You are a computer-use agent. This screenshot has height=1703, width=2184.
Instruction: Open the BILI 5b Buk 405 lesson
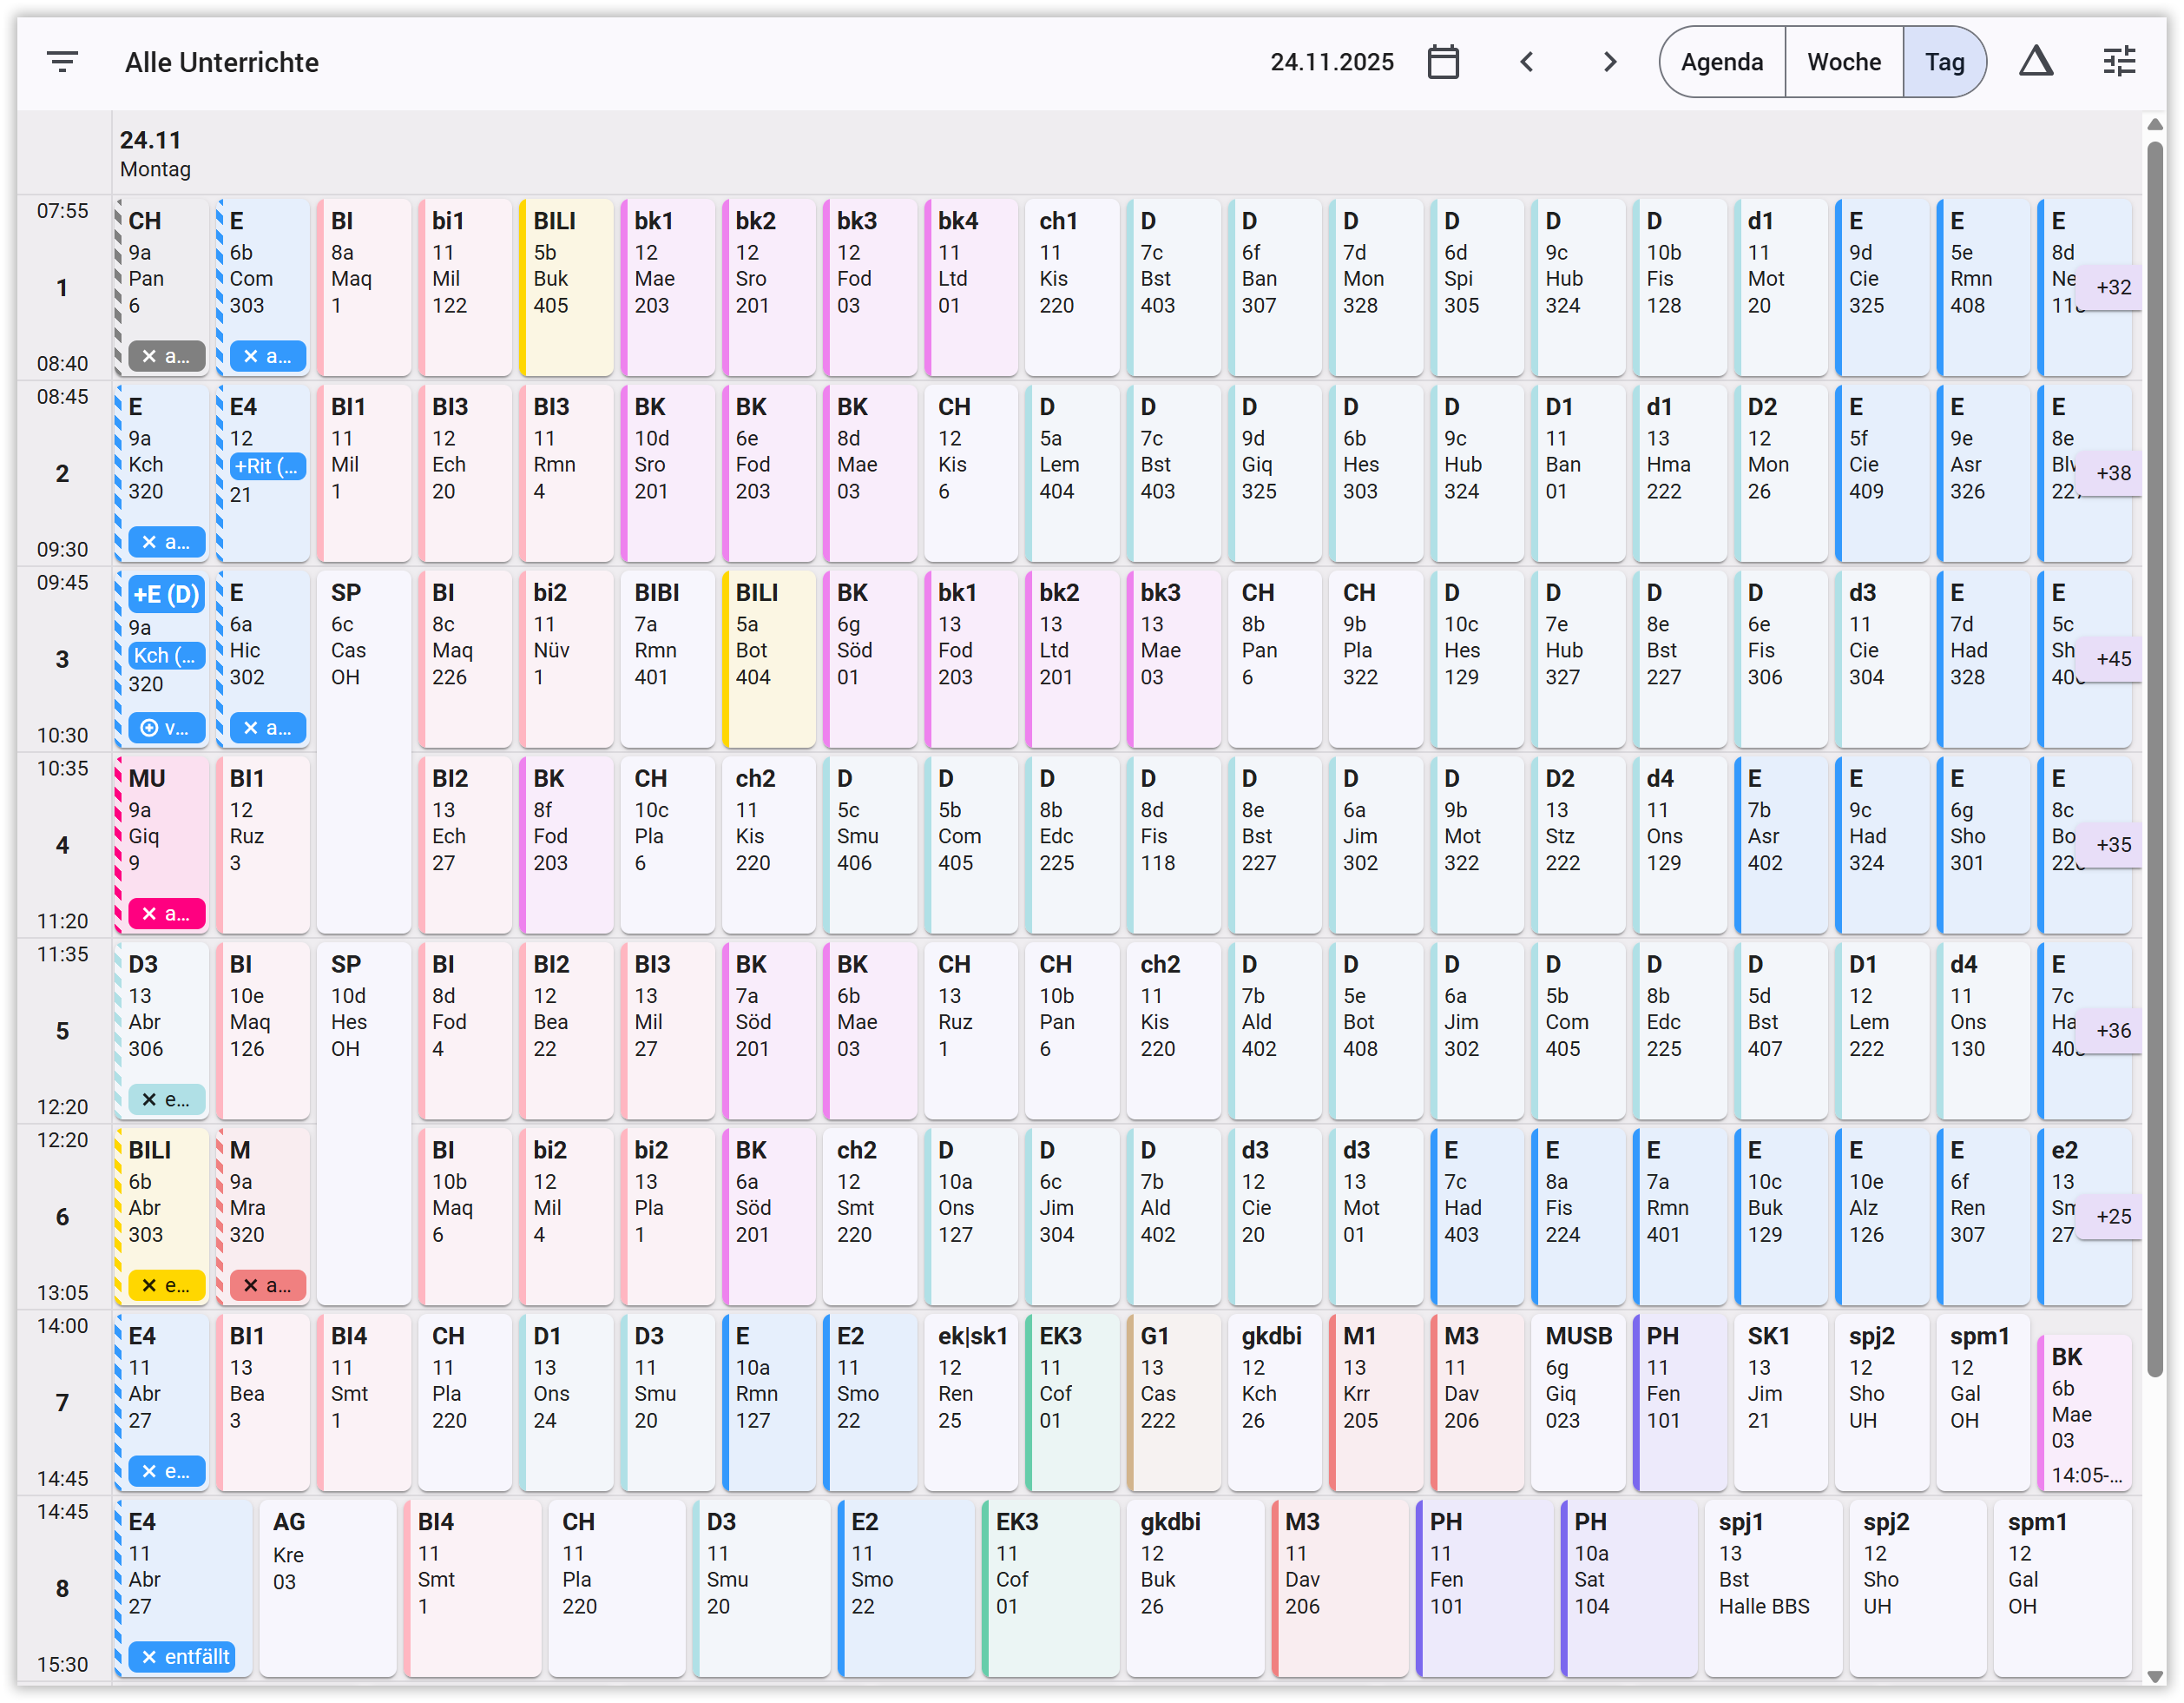click(x=566, y=287)
